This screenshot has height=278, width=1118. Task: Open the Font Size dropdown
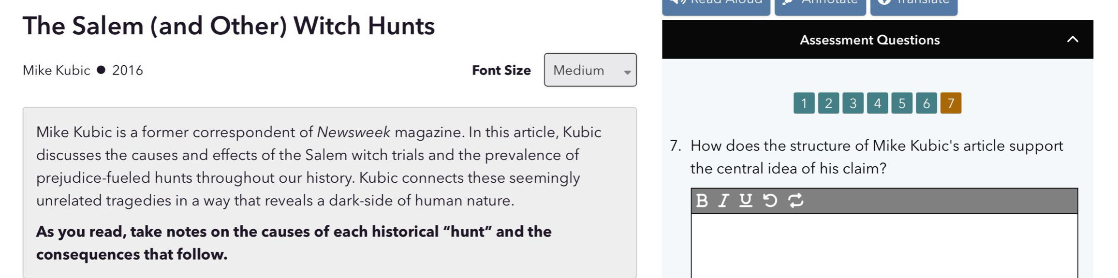click(590, 70)
